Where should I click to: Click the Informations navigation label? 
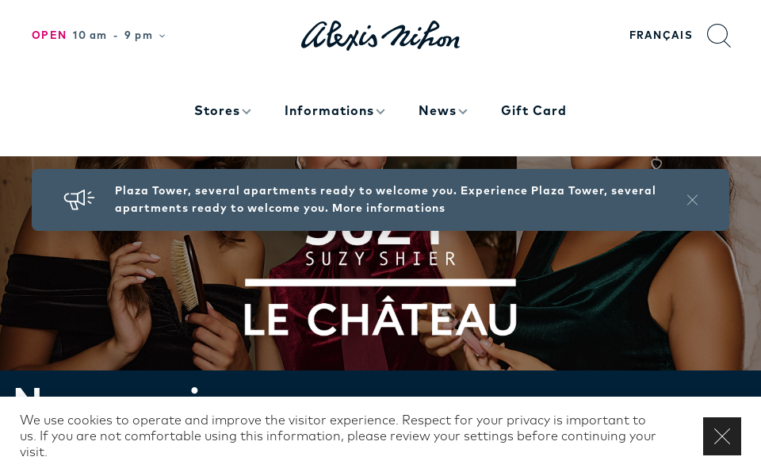click(x=329, y=111)
